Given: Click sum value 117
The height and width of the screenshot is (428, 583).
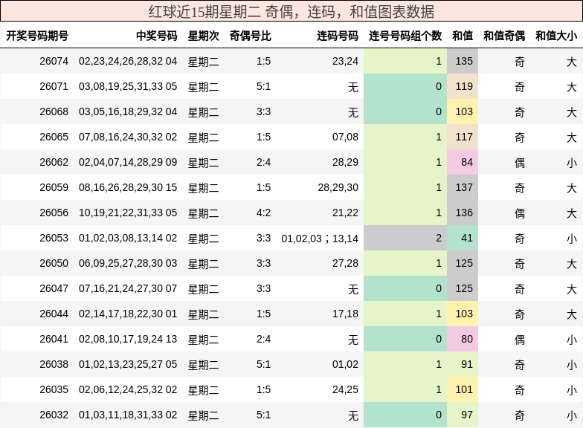Looking at the screenshot, I should pos(464,137).
